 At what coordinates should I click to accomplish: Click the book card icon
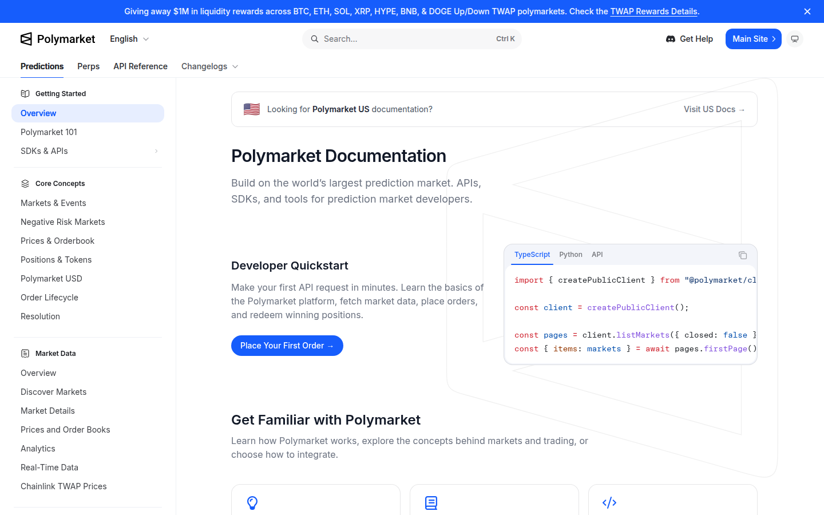(x=431, y=503)
